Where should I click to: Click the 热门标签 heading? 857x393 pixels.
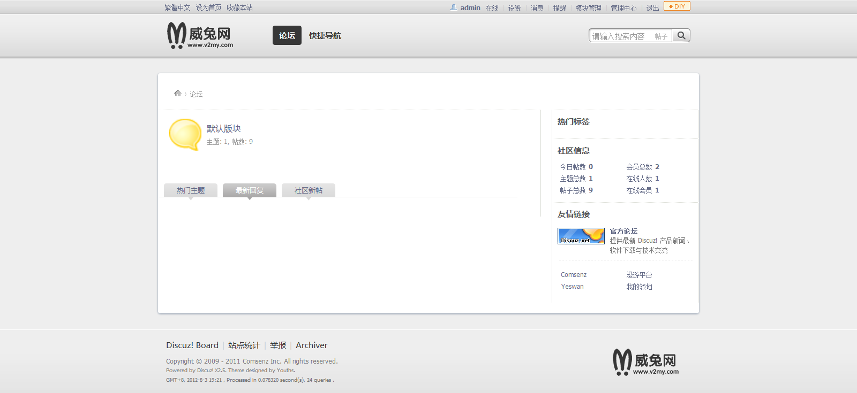[x=574, y=122]
